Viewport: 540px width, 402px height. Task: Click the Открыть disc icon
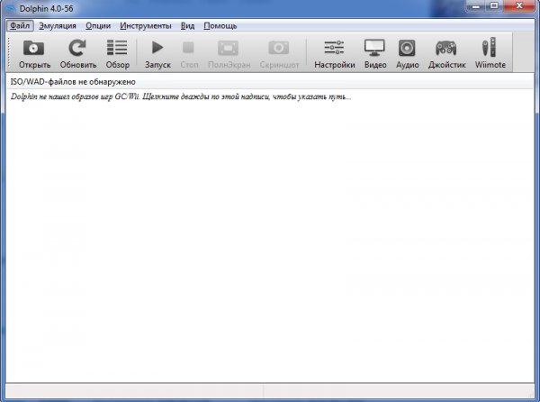(x=34, y=48)
